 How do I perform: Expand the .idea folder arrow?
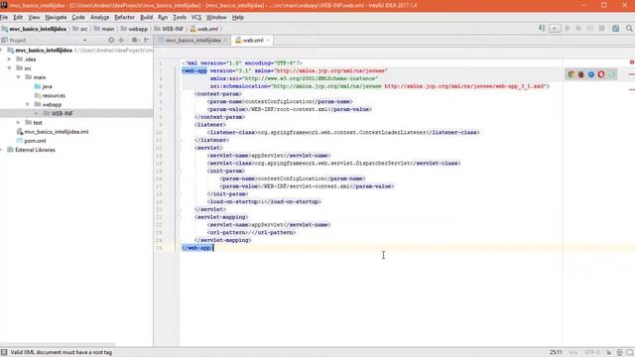click(9, 59)
